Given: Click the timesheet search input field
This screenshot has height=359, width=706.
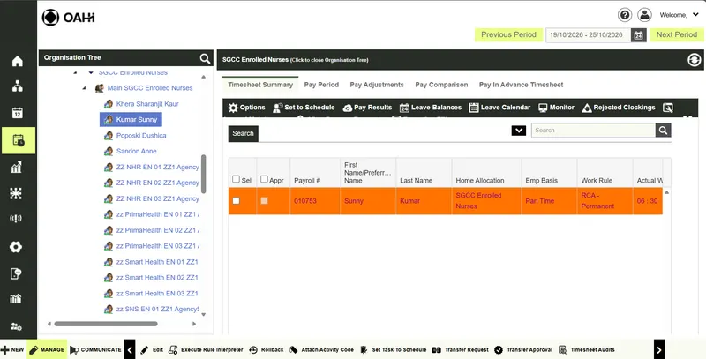Looking at the screenshot, I should 593,131.
